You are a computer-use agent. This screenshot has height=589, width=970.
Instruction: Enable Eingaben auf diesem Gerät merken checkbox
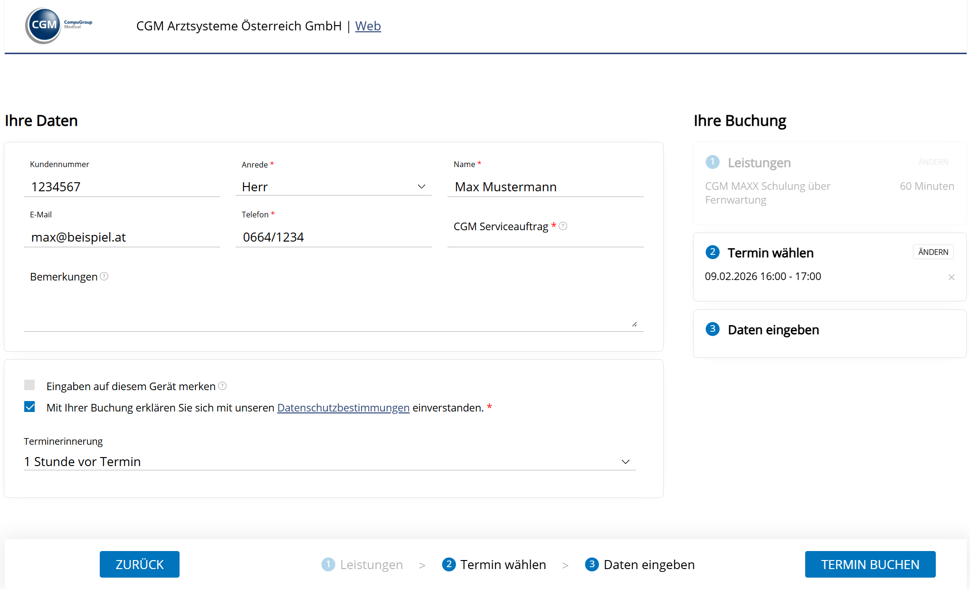(x=29, y=385)
